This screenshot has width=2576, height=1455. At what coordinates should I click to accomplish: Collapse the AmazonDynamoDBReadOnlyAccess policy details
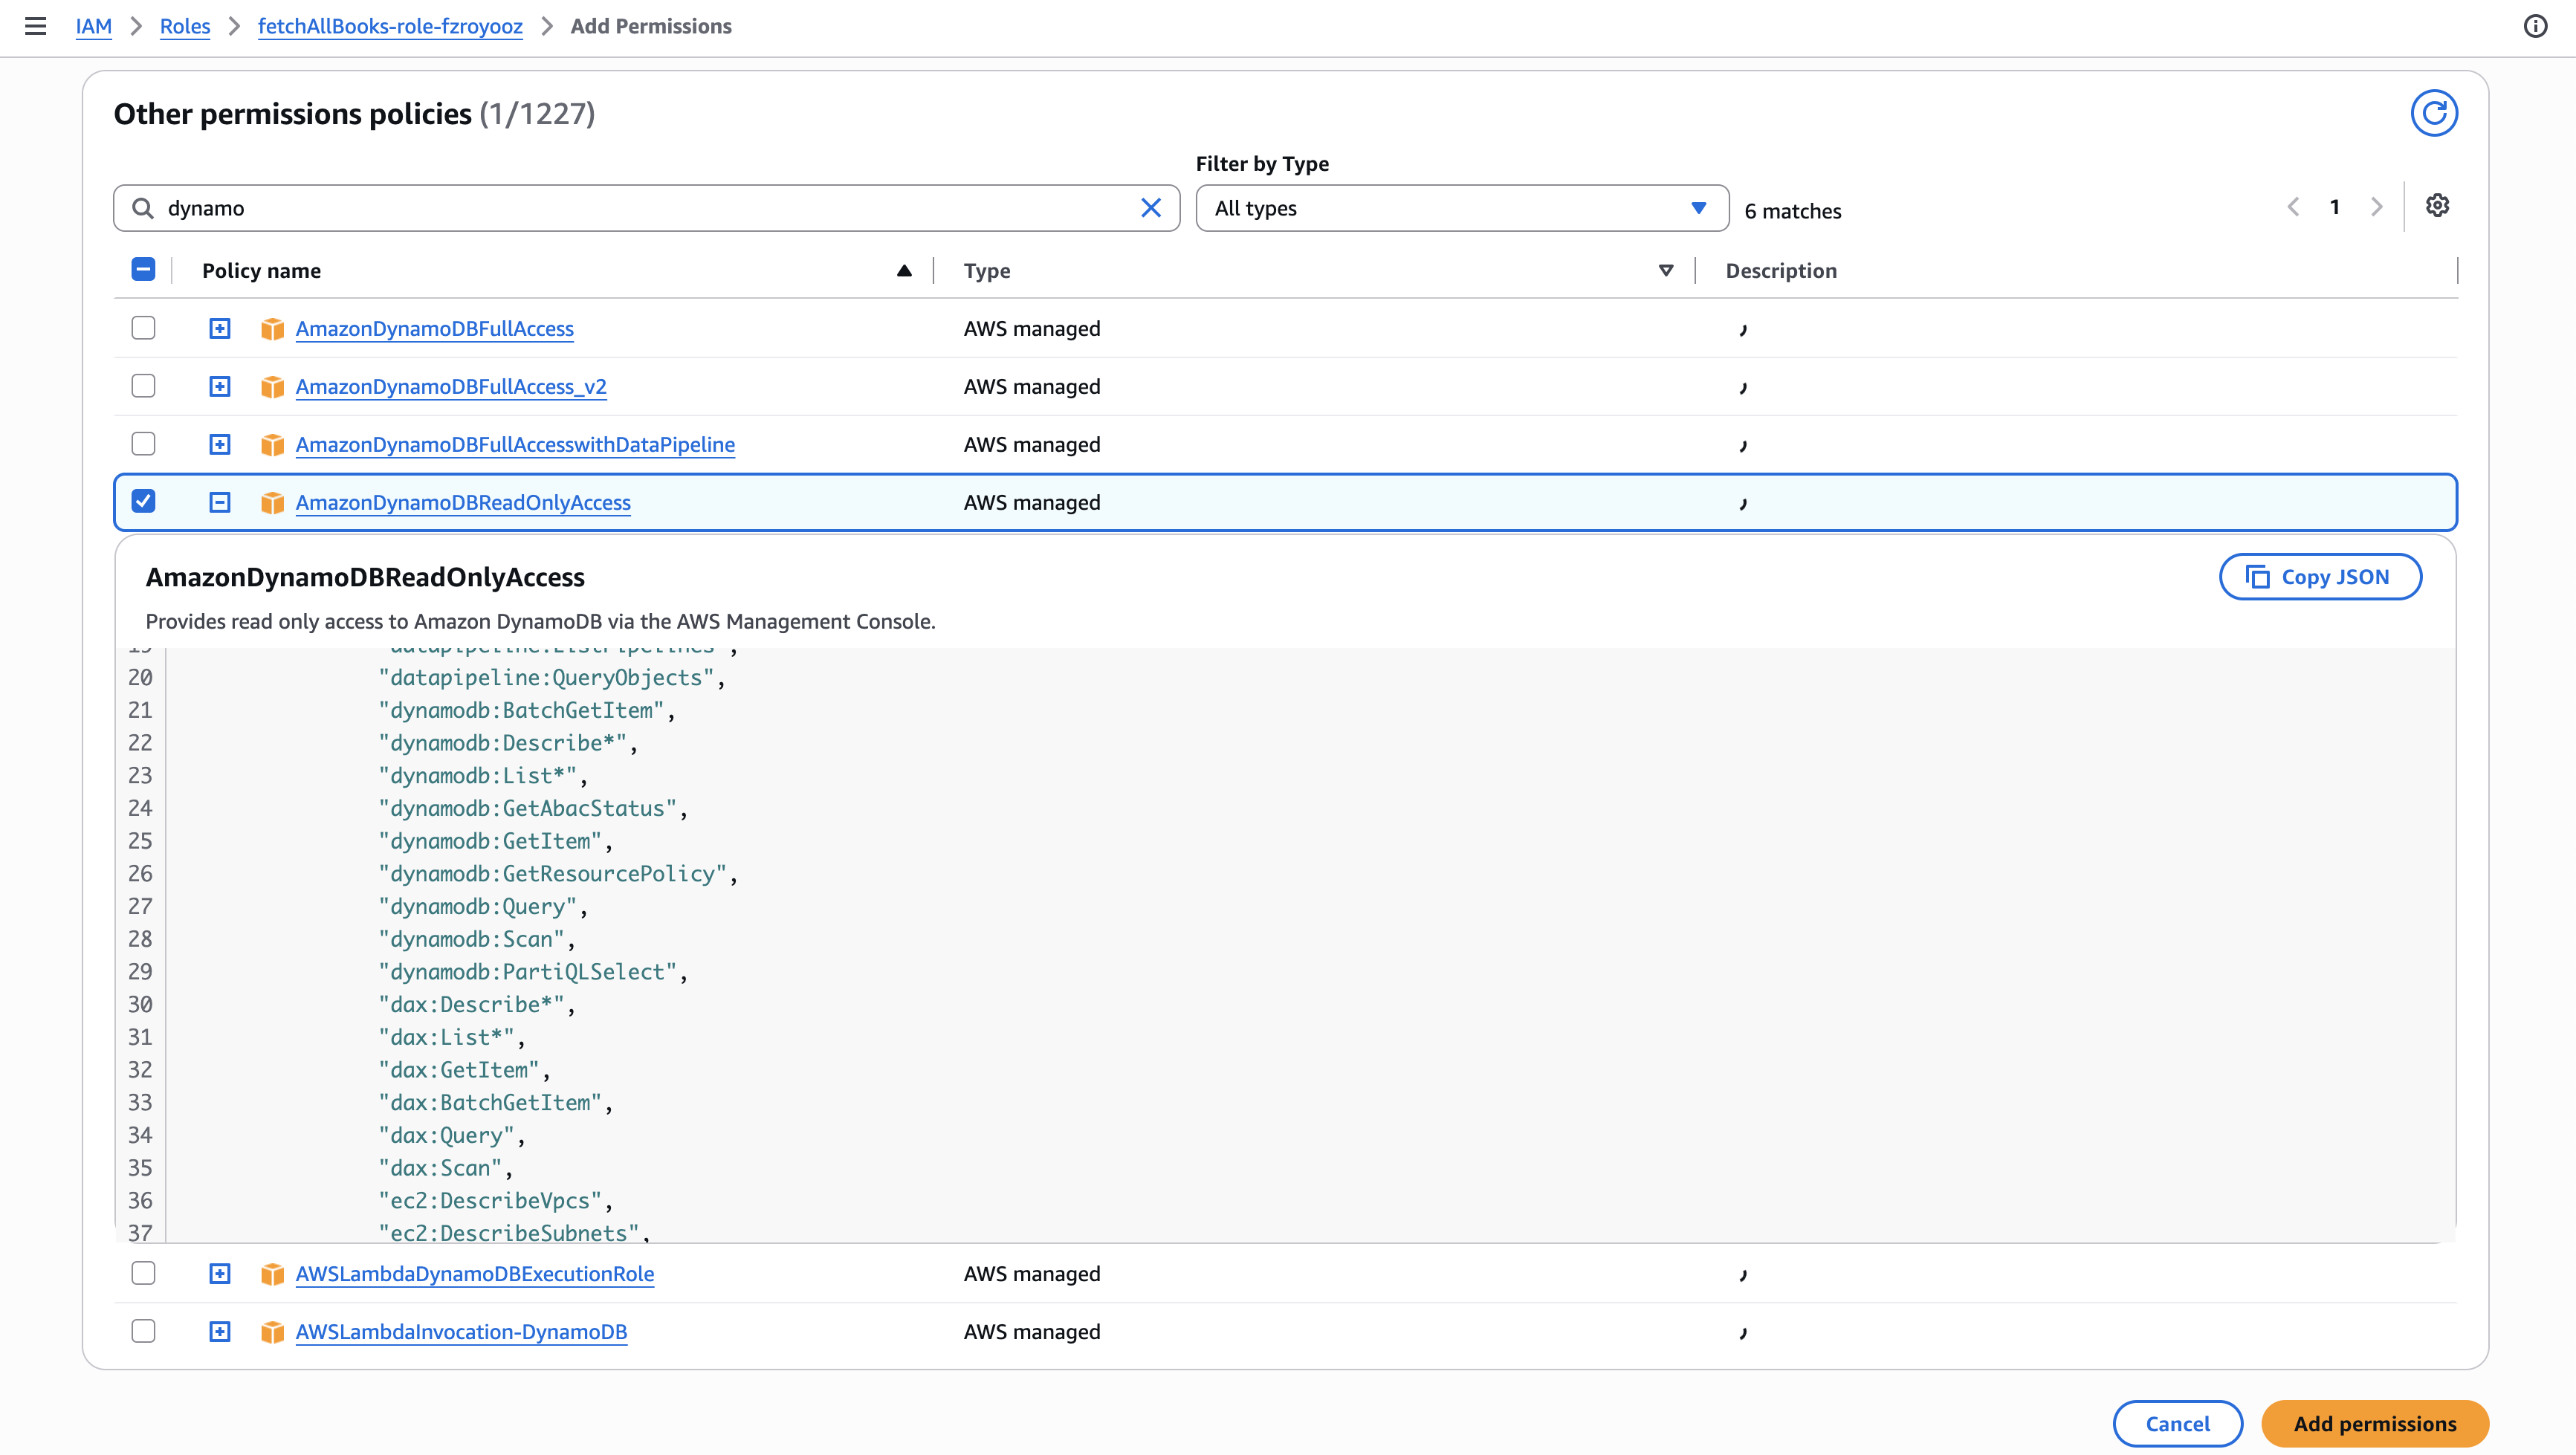click(220, 503)
